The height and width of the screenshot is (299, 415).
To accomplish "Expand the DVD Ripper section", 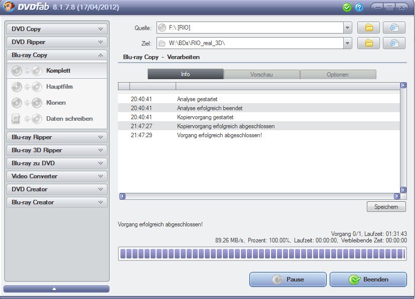I will pos(57,42).
